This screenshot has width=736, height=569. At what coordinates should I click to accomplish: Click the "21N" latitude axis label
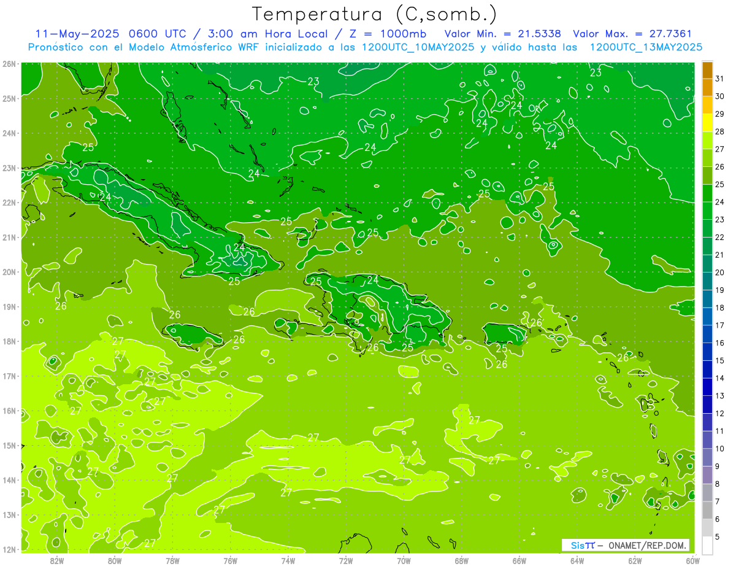click(x=9, y=237)
